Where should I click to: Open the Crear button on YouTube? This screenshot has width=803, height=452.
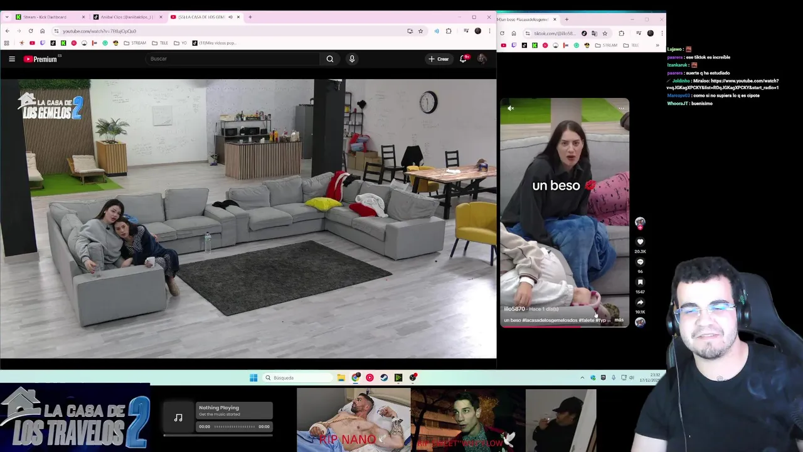pyautogui.click(x=439, y=59)
